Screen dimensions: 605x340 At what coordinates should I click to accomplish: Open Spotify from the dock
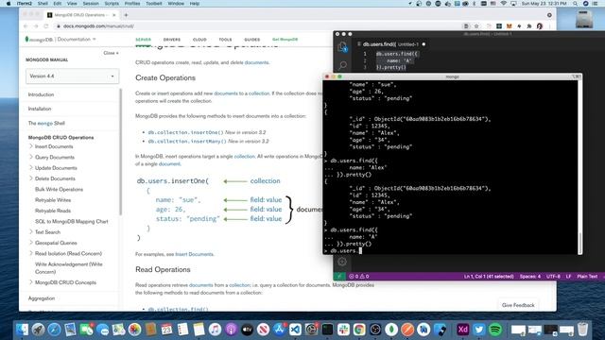pyautogui.click(x=495, y=330)
